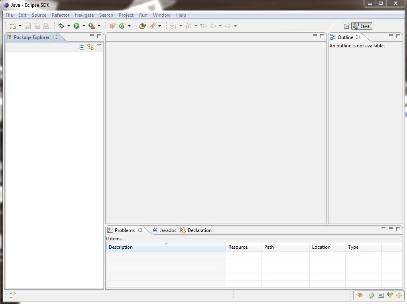
Task: Click the Forward navigation arrow icon
Action: (228, 26)
